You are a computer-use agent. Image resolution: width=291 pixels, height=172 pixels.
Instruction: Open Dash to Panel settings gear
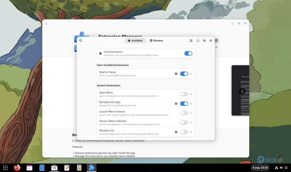click(x=176, y=74)
